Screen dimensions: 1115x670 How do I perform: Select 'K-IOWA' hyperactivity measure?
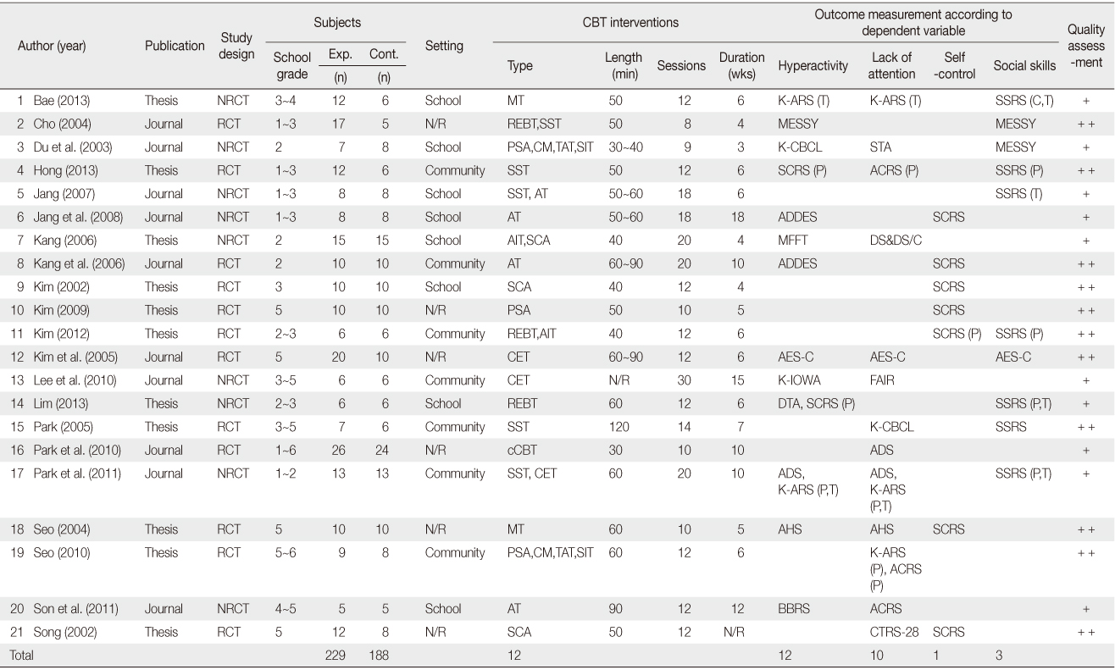pos(799,380)
